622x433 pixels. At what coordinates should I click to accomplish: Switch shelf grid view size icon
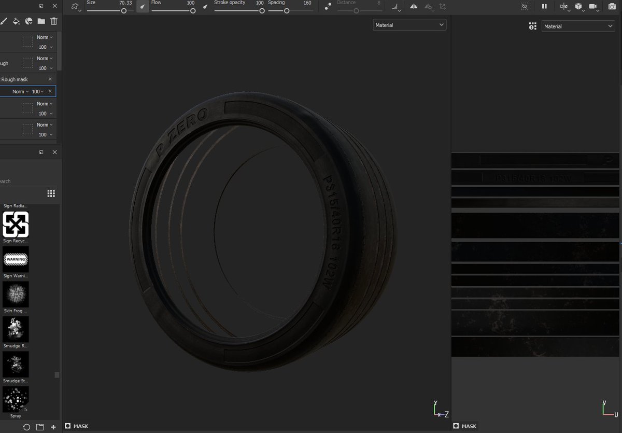(51, 193)
